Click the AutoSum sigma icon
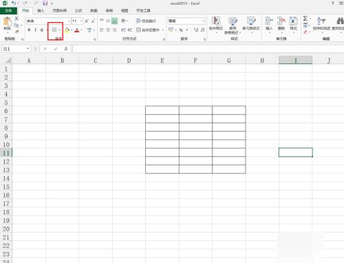Viewport: 344px width, 263px height. tap(305, 19)
